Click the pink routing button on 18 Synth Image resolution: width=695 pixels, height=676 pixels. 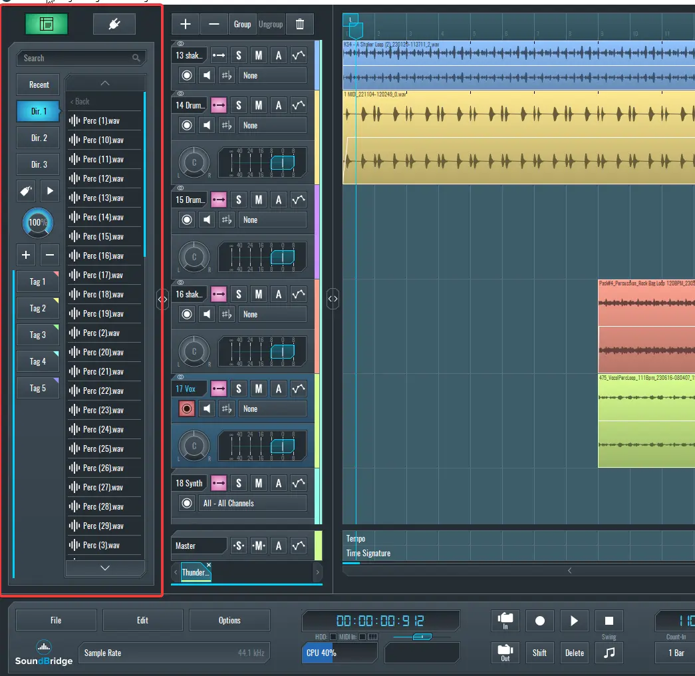pos(219,483)
